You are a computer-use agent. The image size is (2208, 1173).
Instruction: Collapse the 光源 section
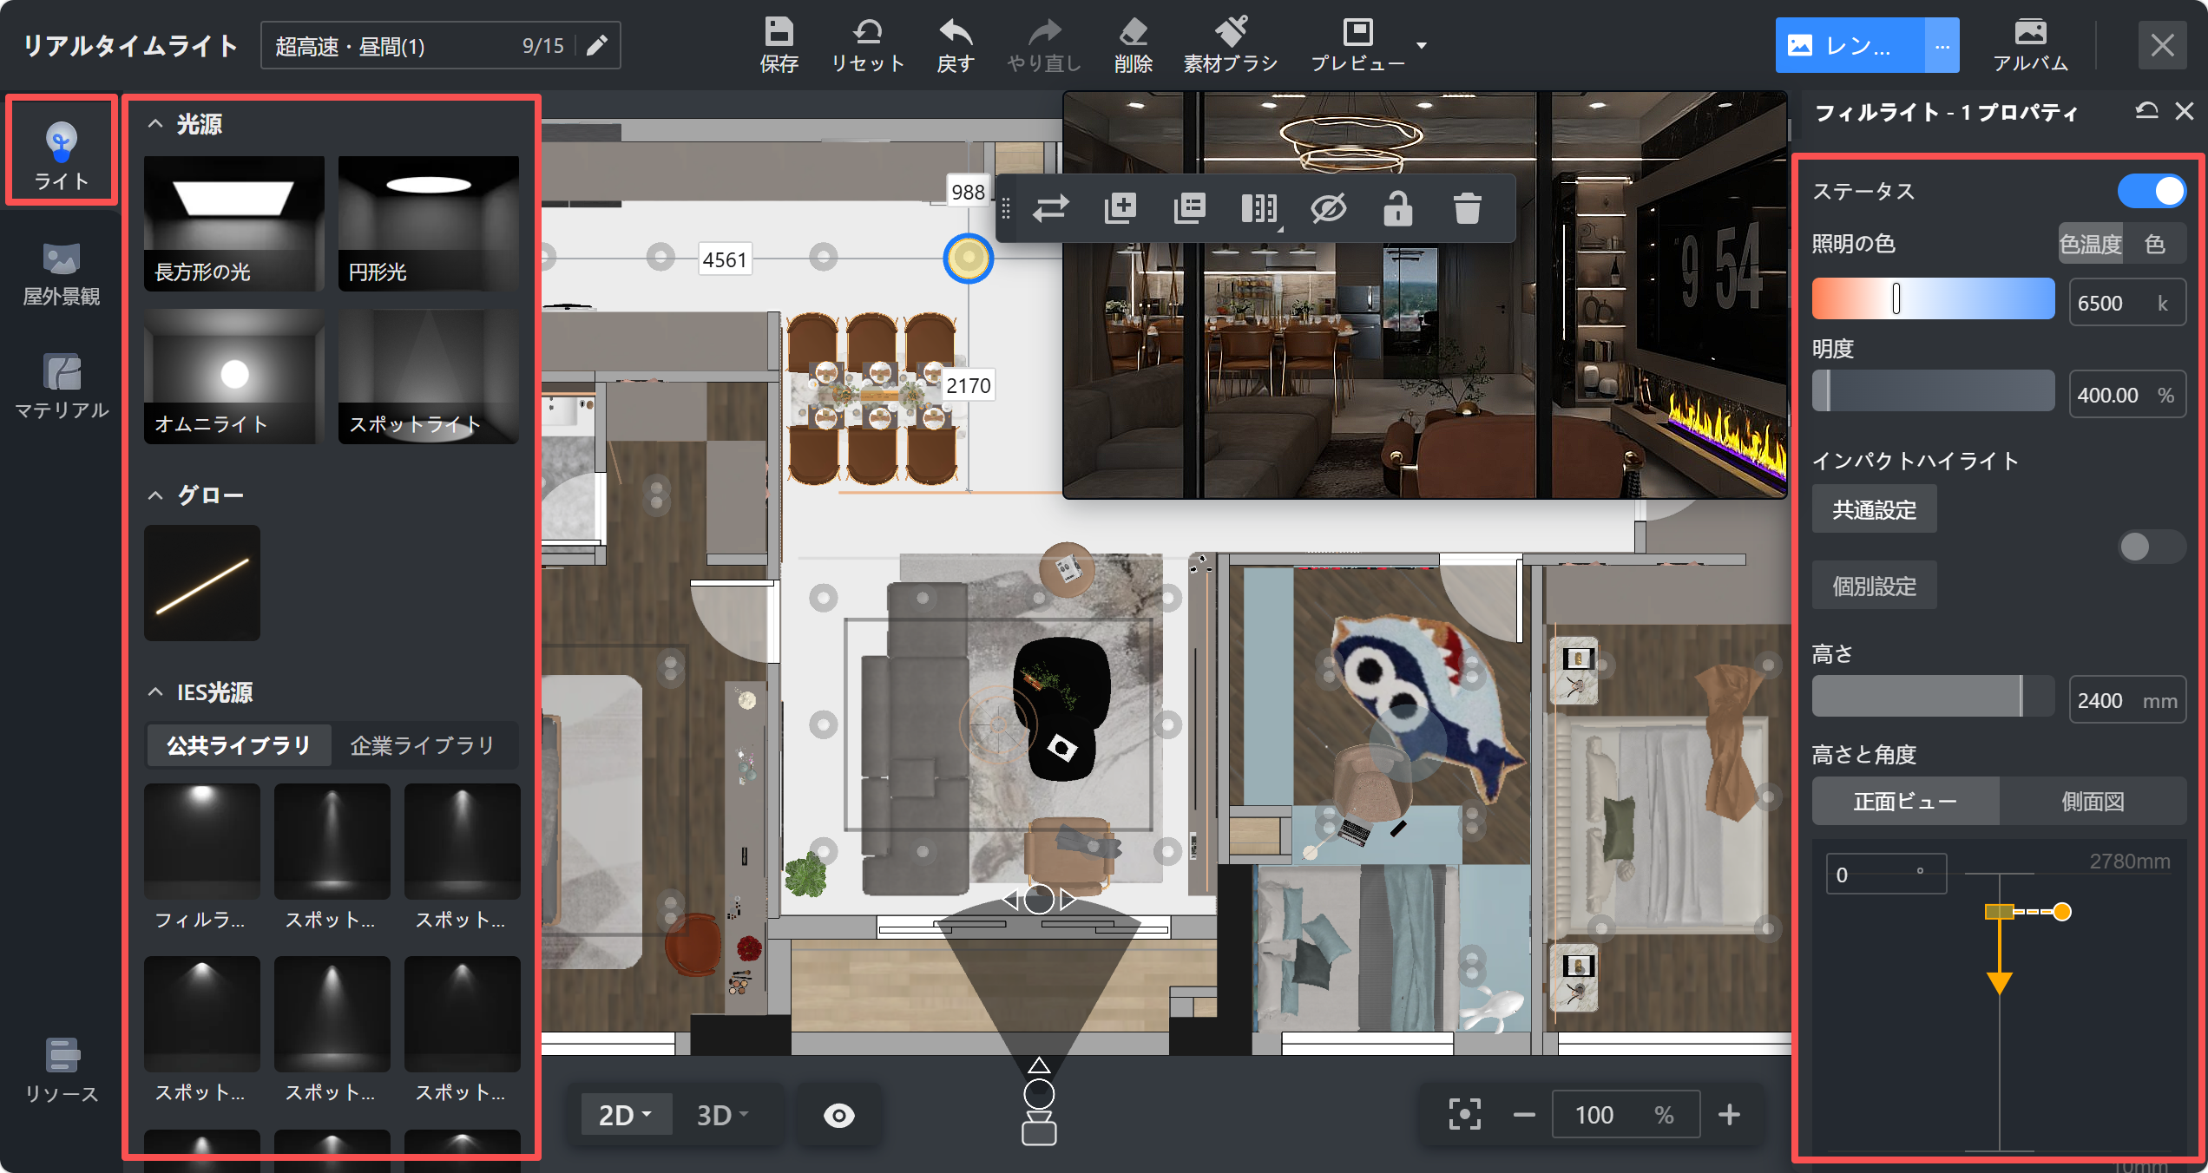coord(155,124)
